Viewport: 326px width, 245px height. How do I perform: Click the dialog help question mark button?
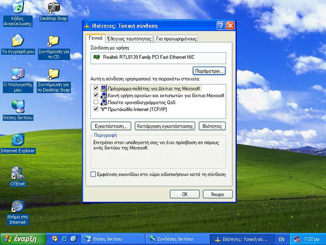[221, 26]
